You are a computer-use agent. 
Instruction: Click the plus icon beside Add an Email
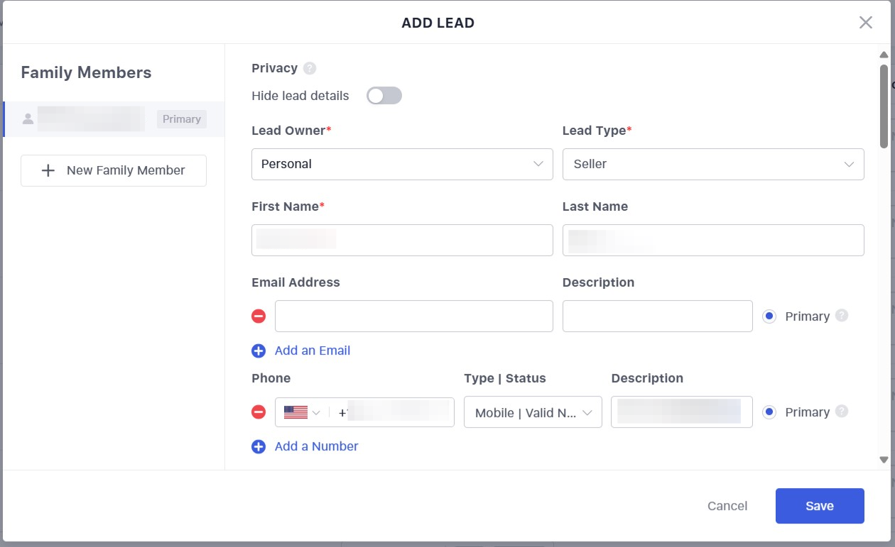coord(259,350)
